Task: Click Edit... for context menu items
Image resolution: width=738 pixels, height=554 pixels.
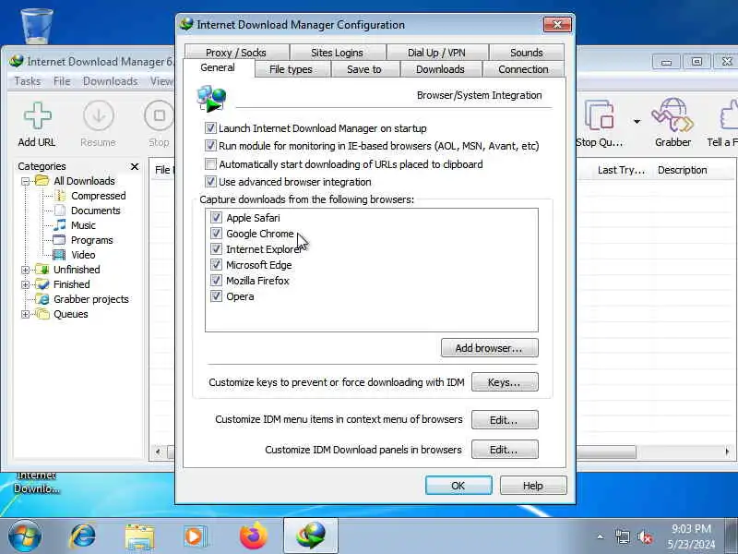Action: point(505,420)
